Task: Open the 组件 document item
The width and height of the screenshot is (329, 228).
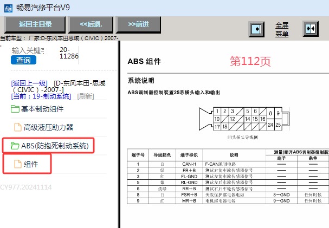Action: 31,164
